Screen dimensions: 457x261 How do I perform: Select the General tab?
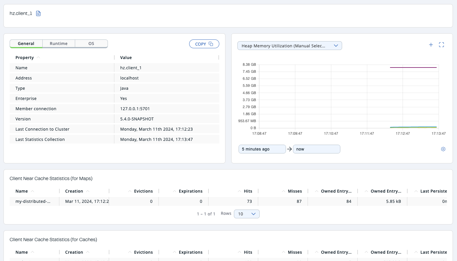pyautogui.click(x=26, y=43)
